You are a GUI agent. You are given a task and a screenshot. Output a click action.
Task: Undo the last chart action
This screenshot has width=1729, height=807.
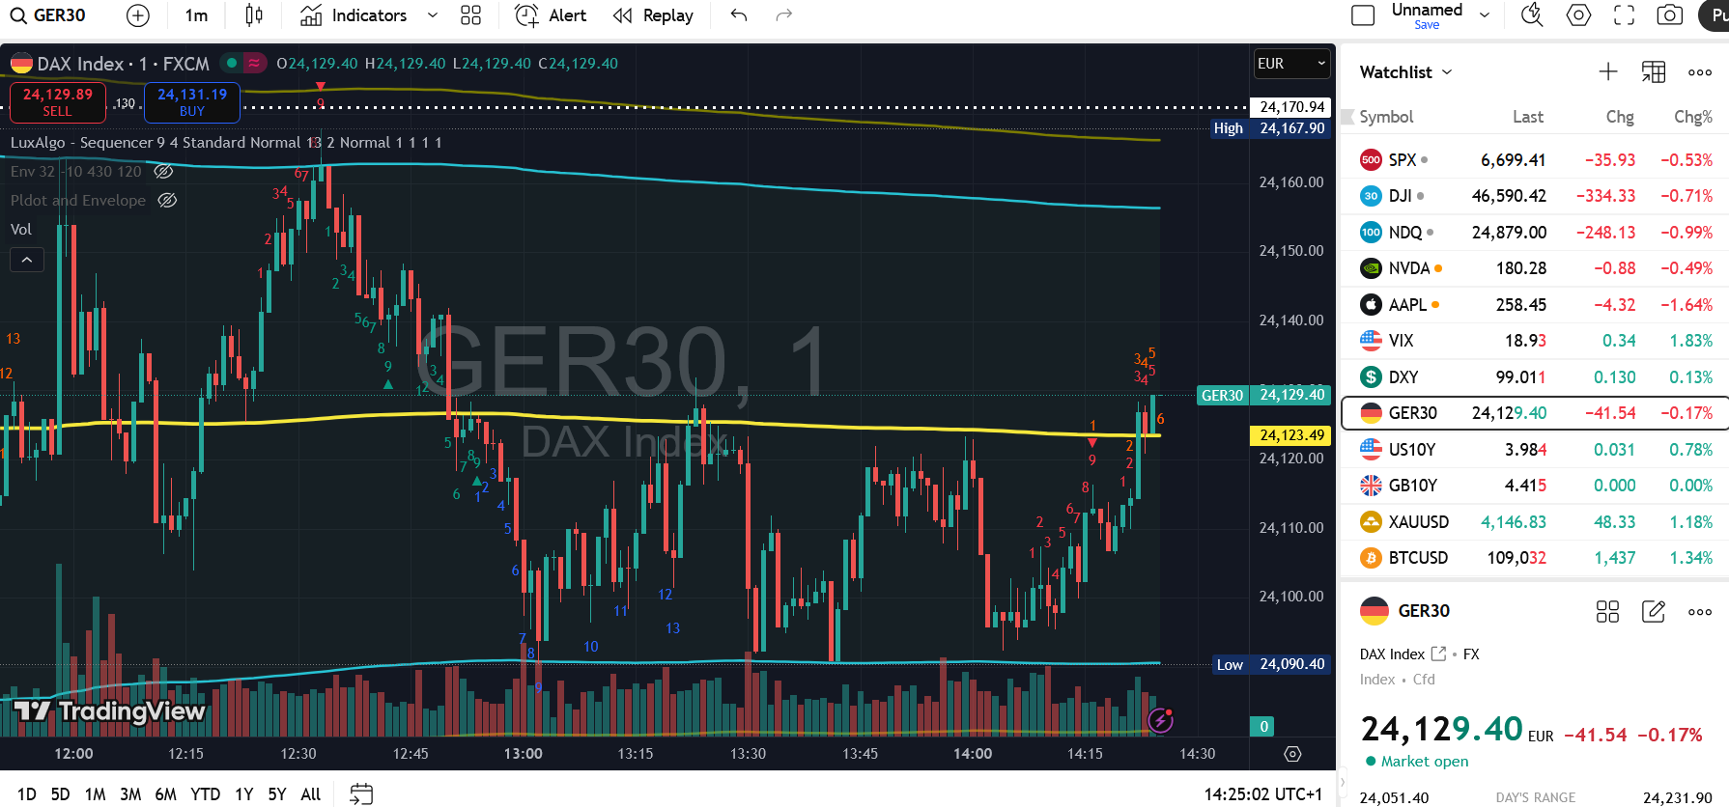click(739, 15)
